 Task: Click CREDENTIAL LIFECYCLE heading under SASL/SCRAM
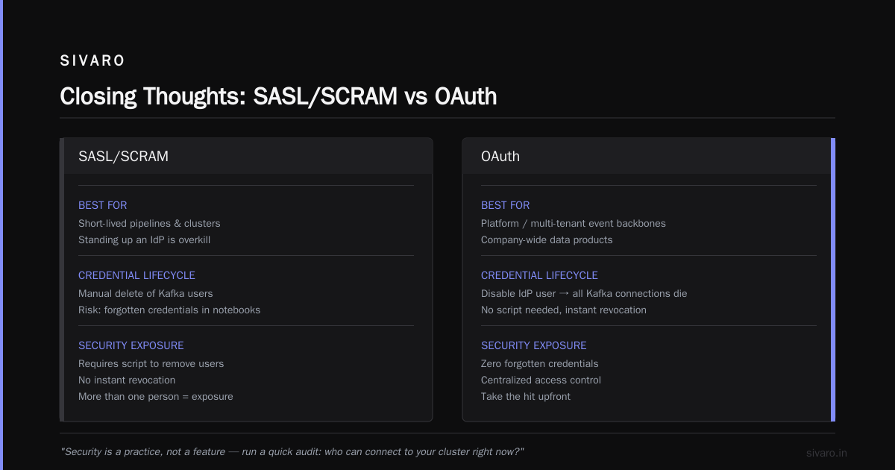tap(136, 275)
